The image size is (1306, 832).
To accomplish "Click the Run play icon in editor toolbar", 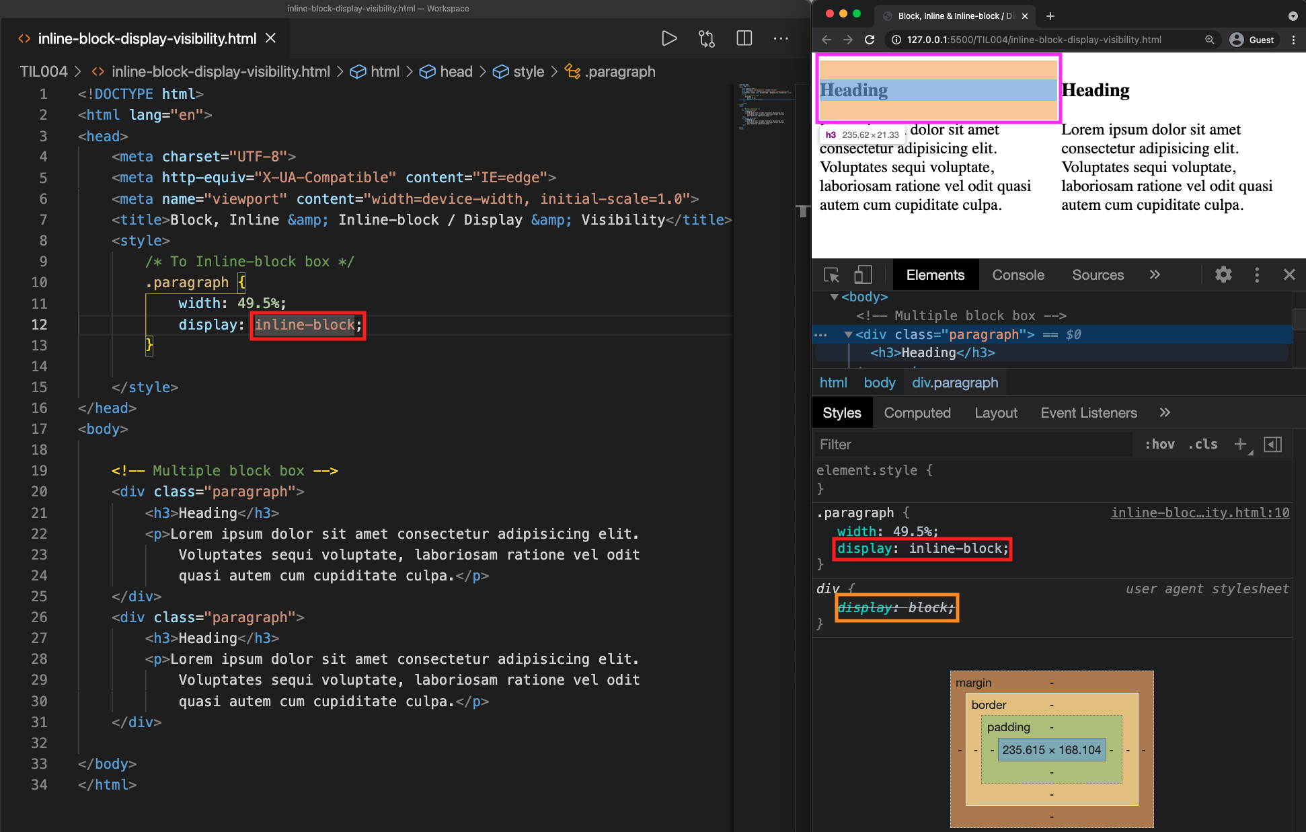I will 668,38.
